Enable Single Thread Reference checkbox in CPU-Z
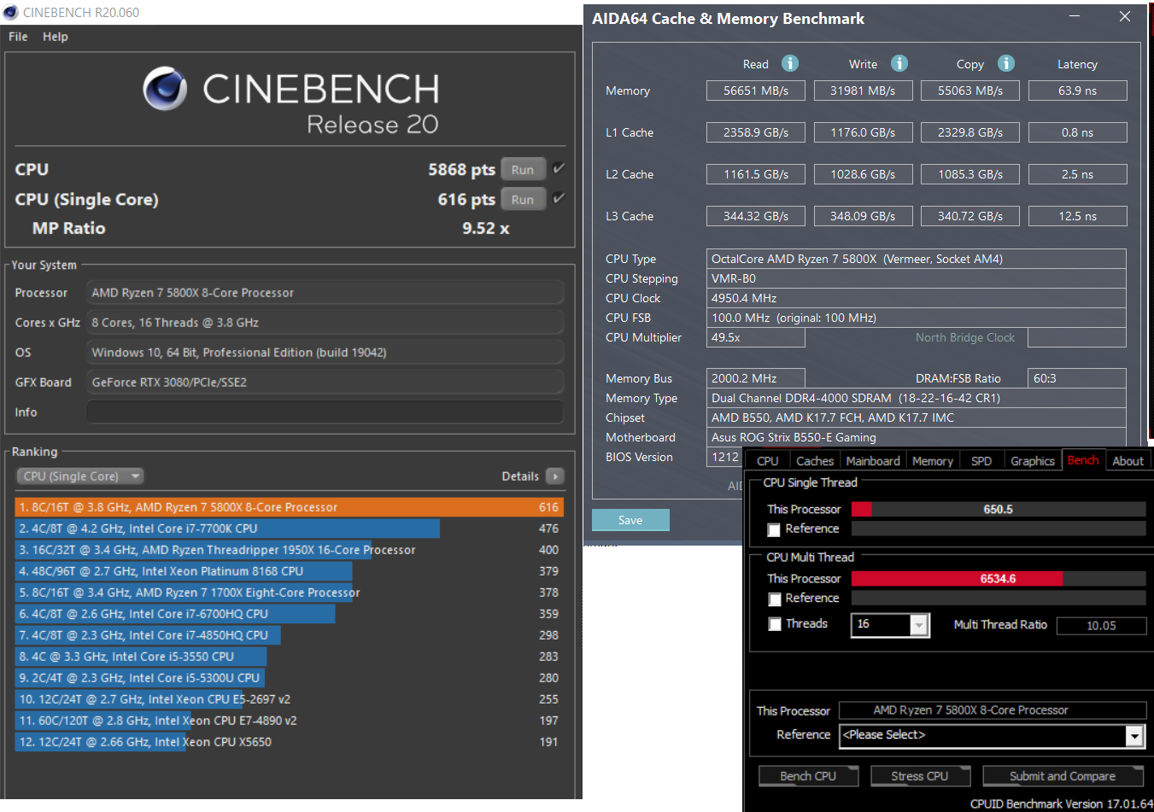 (774, 530)
